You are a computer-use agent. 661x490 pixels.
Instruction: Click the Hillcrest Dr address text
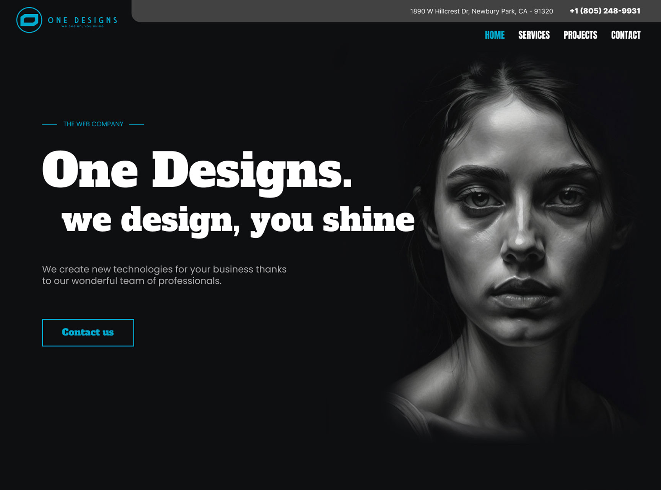pos(482,11)
